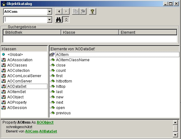Select the AOSession class
Screen dimensions: 181x139
[17, 108]
